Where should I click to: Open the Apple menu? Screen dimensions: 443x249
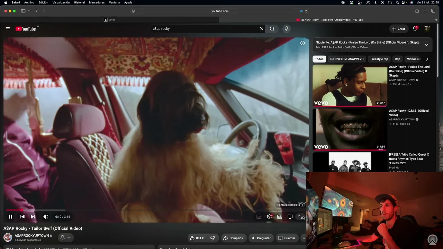point(6,2)
